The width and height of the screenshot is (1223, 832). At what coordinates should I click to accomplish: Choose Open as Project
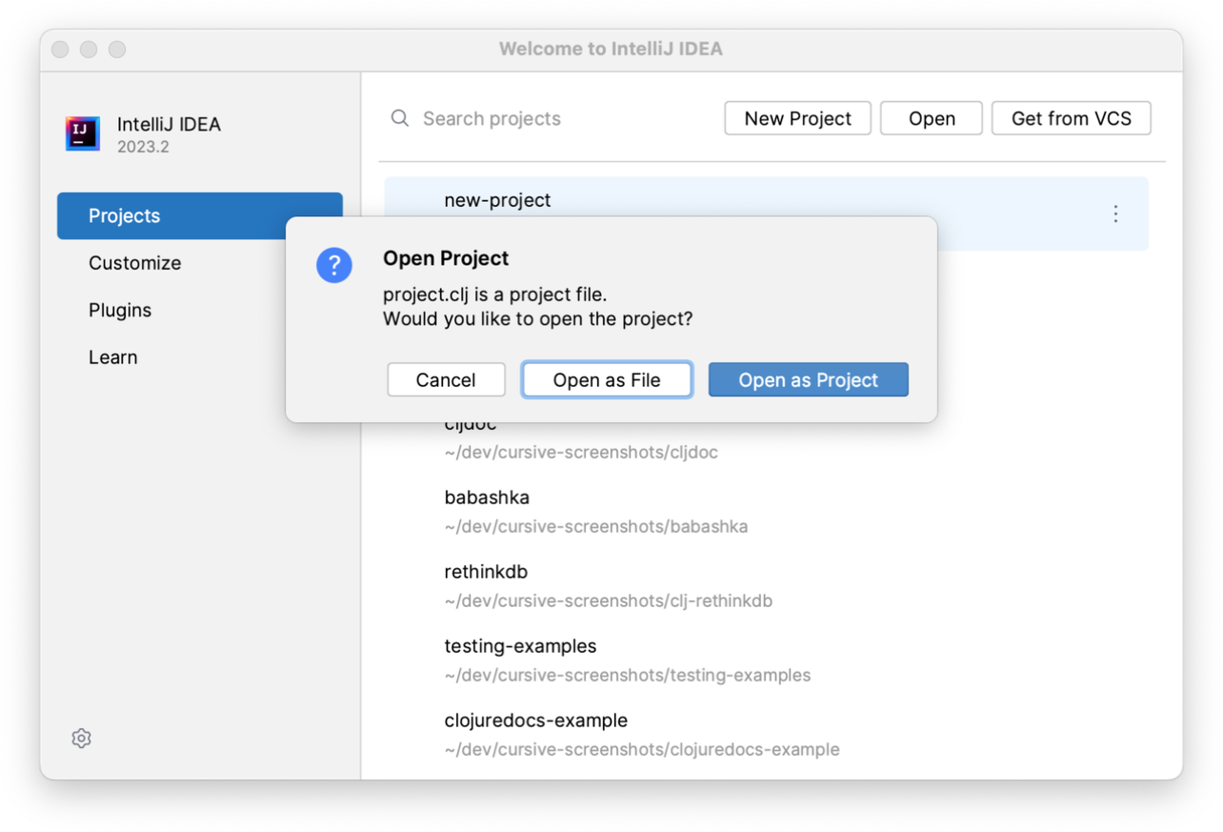808,379
